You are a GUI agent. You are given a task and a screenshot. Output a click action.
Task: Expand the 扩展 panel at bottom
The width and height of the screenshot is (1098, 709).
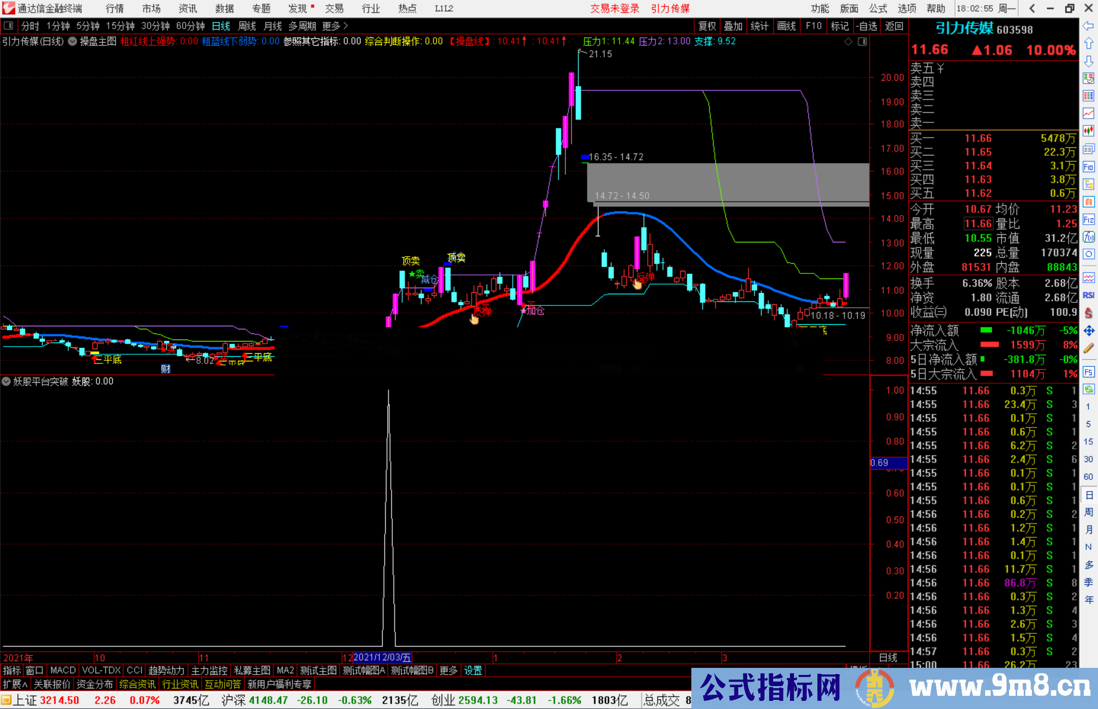click(15, 684)
